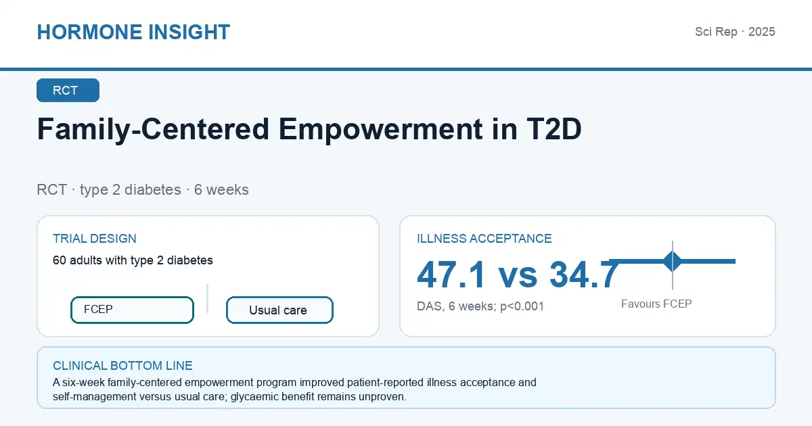The image size is (812, 426).
Task: Click the blue header divider bar
Action: [x=406, y=69]
